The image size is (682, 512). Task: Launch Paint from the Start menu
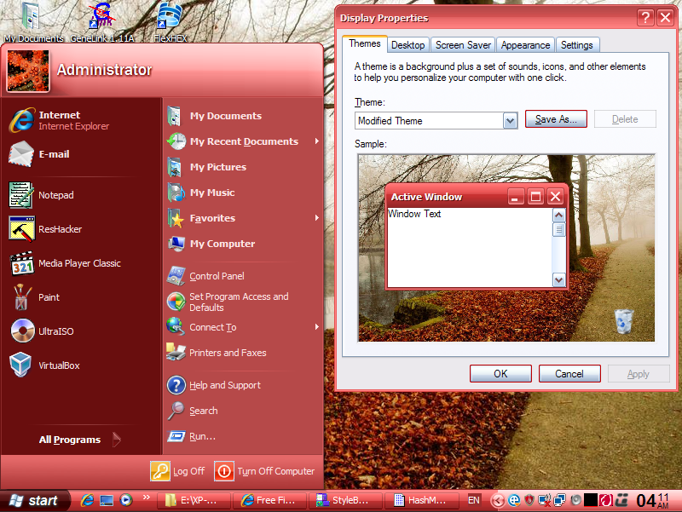coord(81,297)
